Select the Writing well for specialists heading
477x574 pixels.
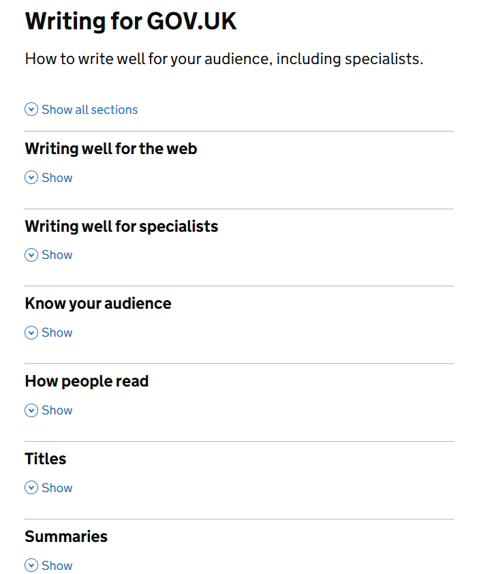point(121,226)
